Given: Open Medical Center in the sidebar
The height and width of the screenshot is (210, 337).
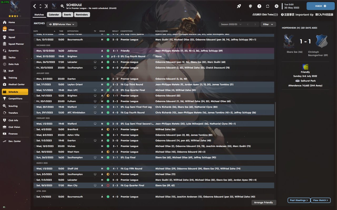Looking at the screenshot, I should point(15,85).
